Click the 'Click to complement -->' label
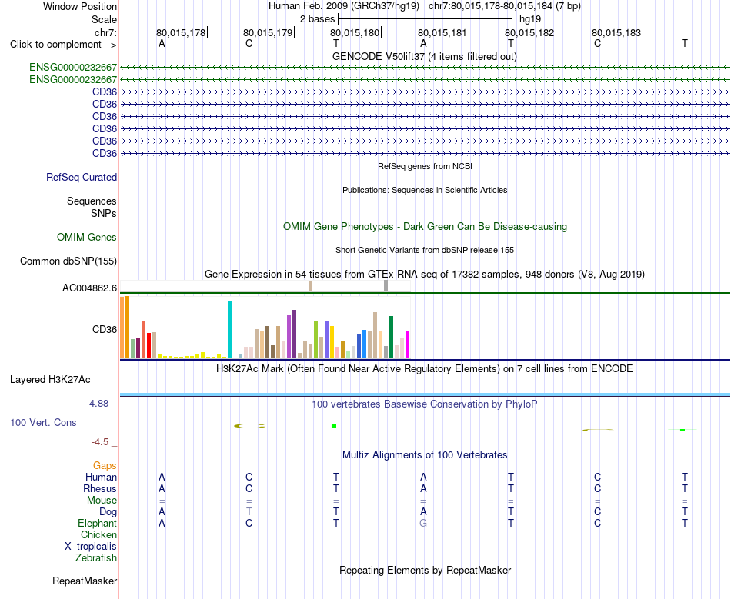The width and height of the screenshot is (731, 599). [63, 45]
